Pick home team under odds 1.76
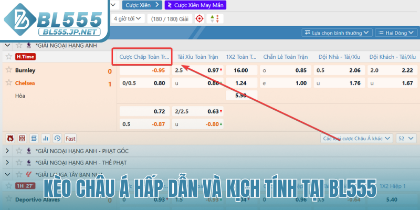The height and width of the screenshot is (210, 420). (339, 83)
